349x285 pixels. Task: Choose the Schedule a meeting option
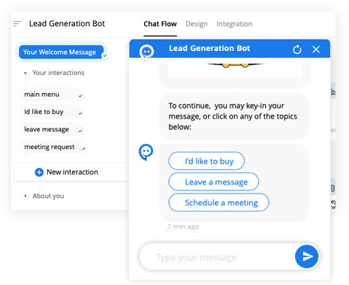[218, 202]
